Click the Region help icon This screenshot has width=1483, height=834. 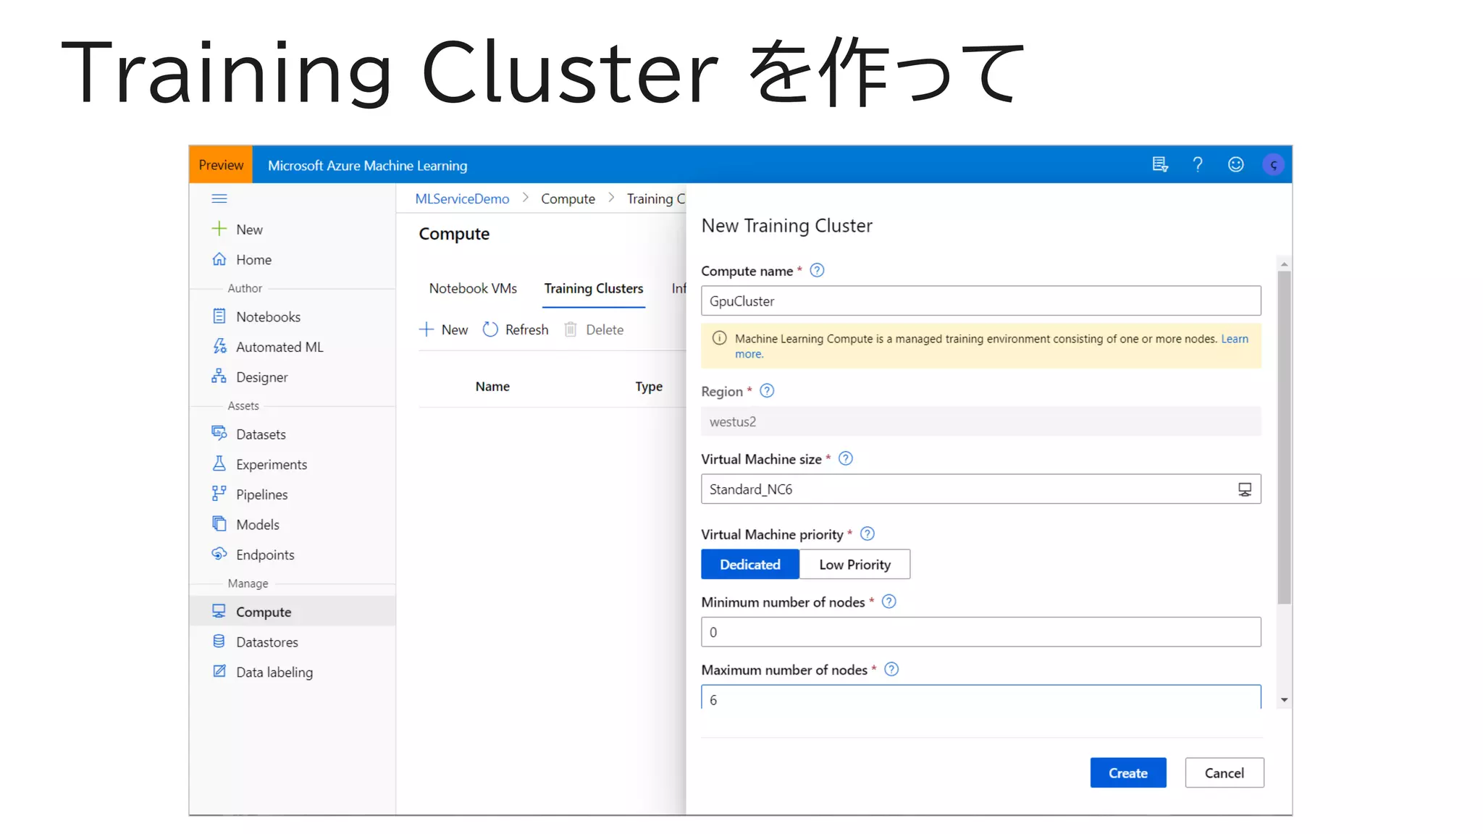[x=767, y=391]
